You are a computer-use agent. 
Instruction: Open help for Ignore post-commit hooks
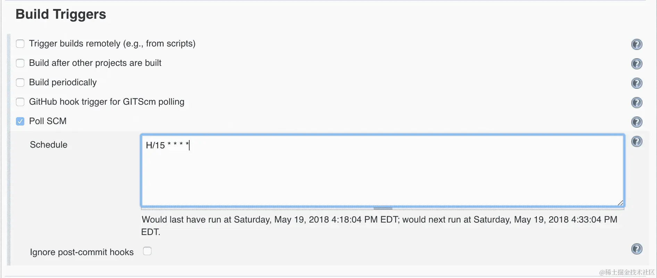pyautogui.click(x=637, y=249)
